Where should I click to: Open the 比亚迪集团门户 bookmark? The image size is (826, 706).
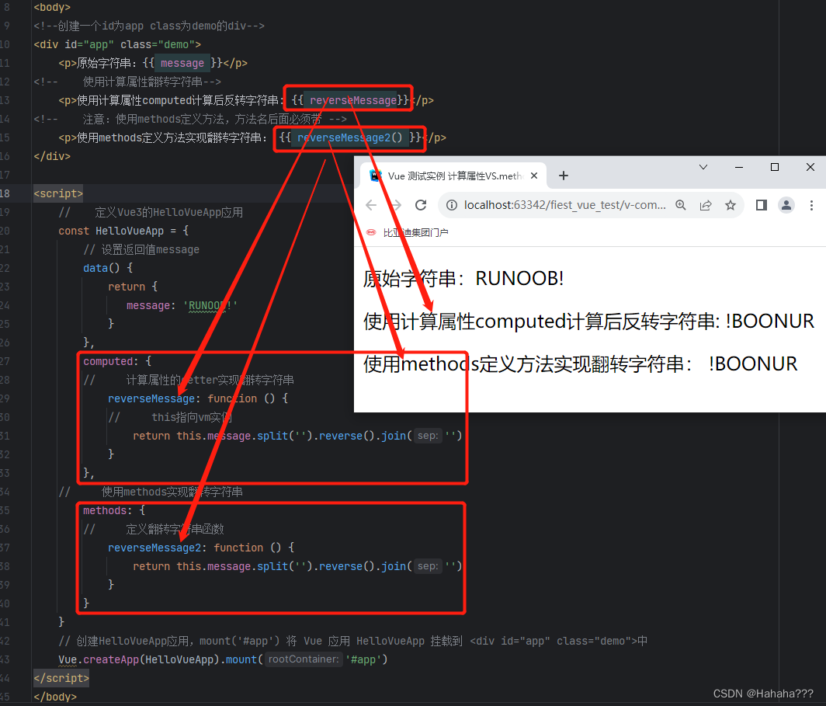coord(408,232)
